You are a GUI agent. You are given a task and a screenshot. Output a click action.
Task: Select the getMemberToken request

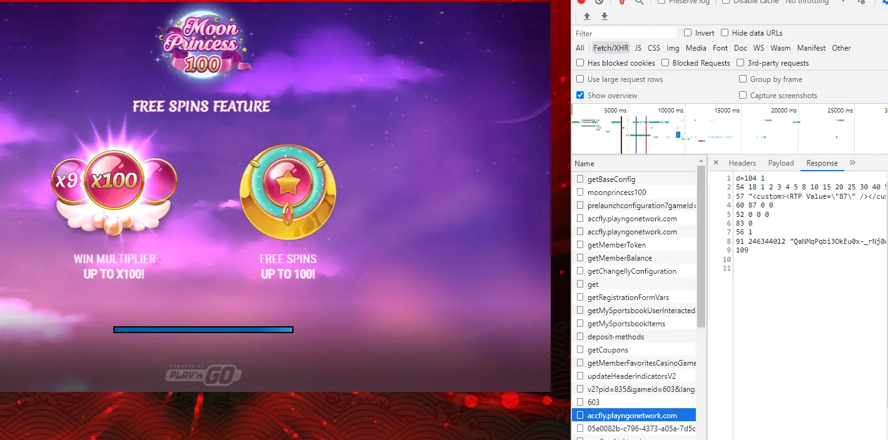click(634, 245)
